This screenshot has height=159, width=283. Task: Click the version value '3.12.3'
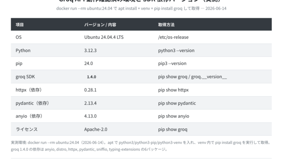pyautogui.click(x=90, y=50)
